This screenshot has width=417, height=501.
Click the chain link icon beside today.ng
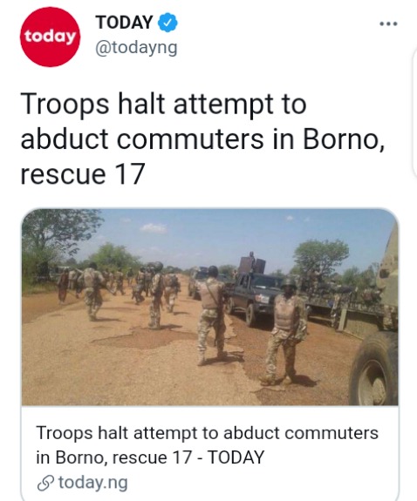pyautogui.click(x=45, y=483)
